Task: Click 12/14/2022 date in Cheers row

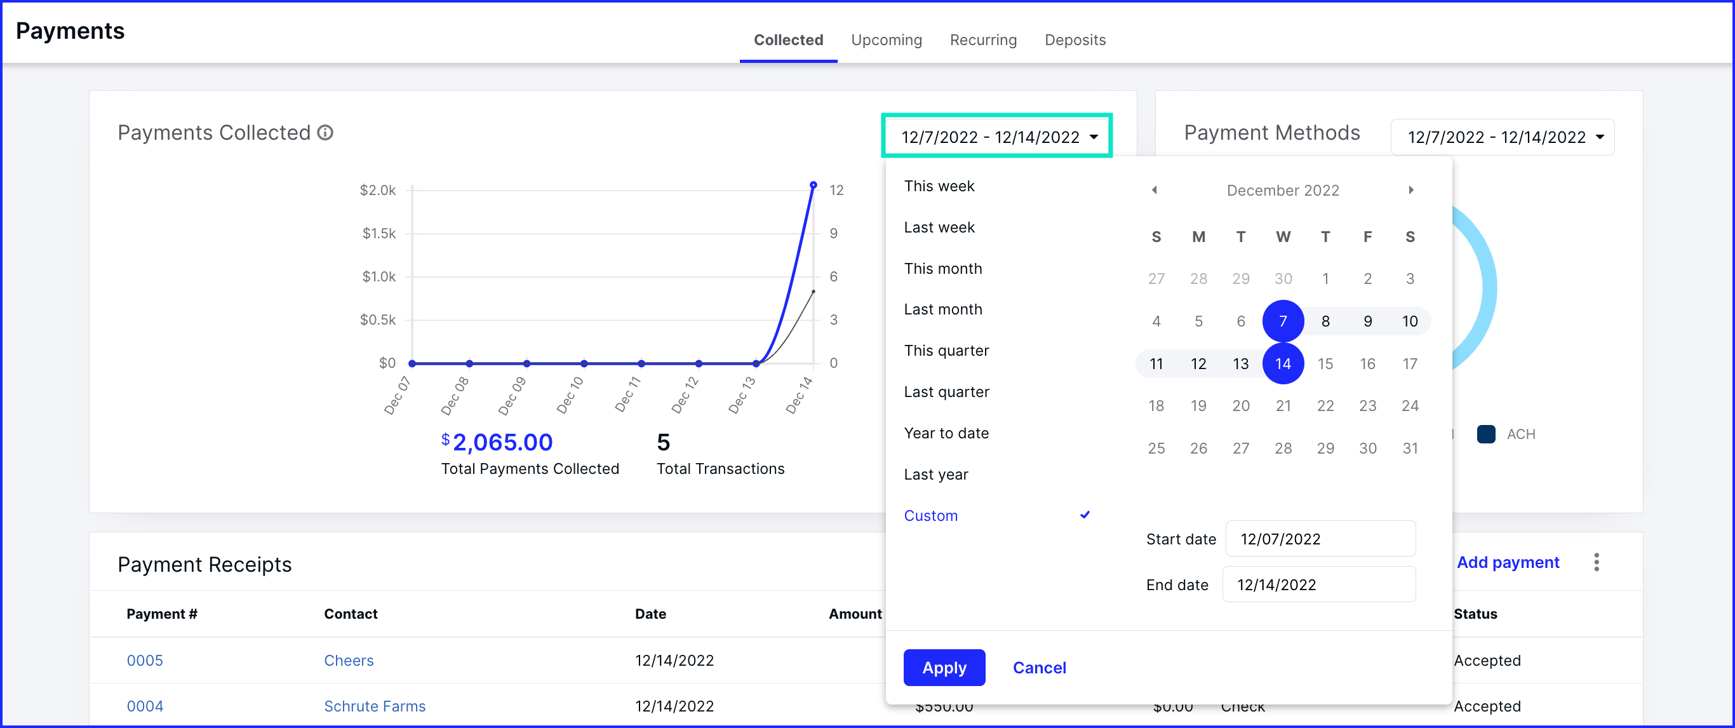Action: click(674, 661)
